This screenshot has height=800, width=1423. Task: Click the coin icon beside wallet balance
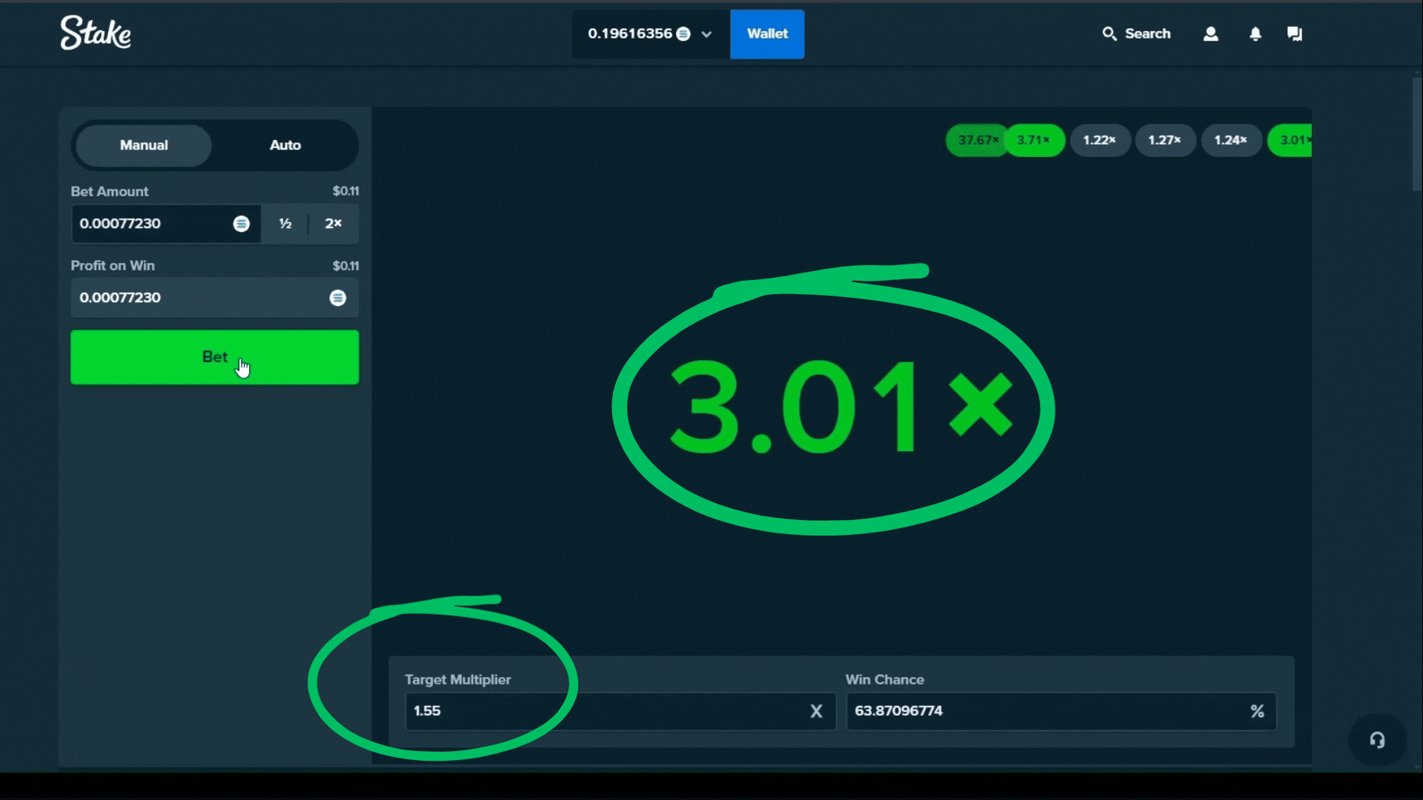tap(683, 34)
